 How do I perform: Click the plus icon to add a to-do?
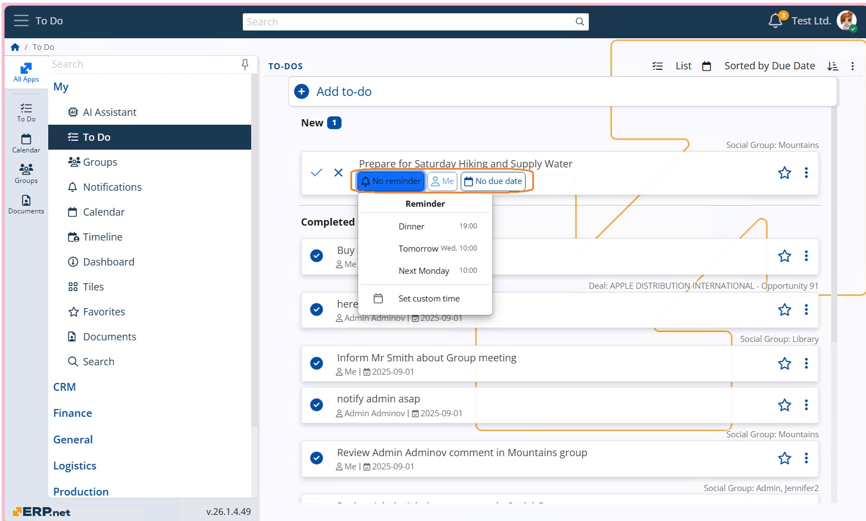302,91
